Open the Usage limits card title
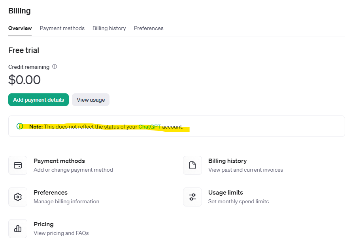 225,193
